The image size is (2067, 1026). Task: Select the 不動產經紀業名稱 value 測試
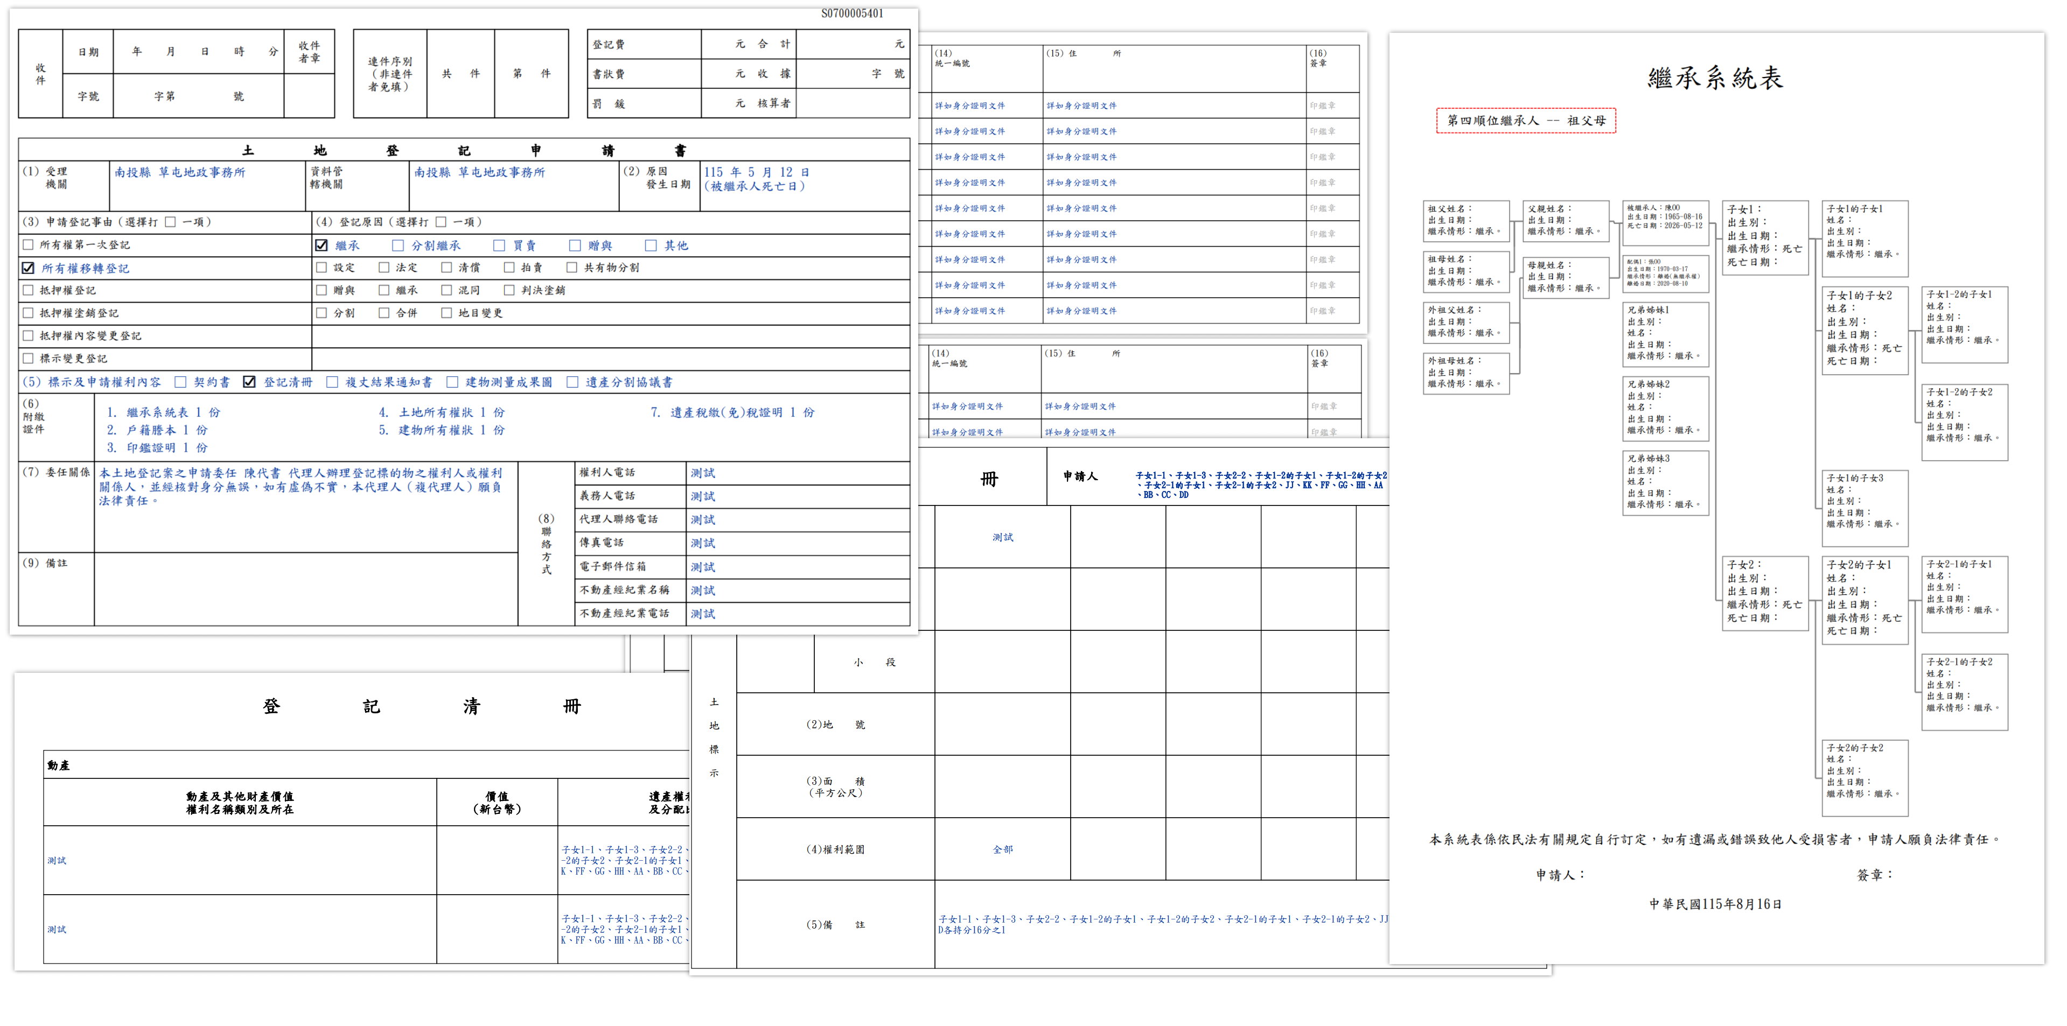[x=703, y=591]
